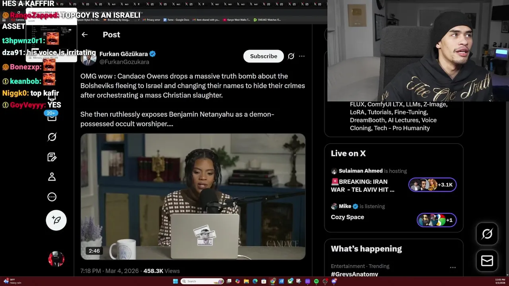Open OBS Studio from the taskbar

[325, 281]
